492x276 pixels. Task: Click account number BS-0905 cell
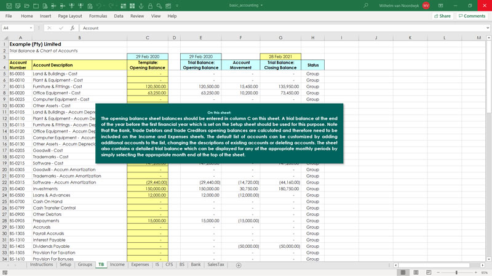(20, 221)
